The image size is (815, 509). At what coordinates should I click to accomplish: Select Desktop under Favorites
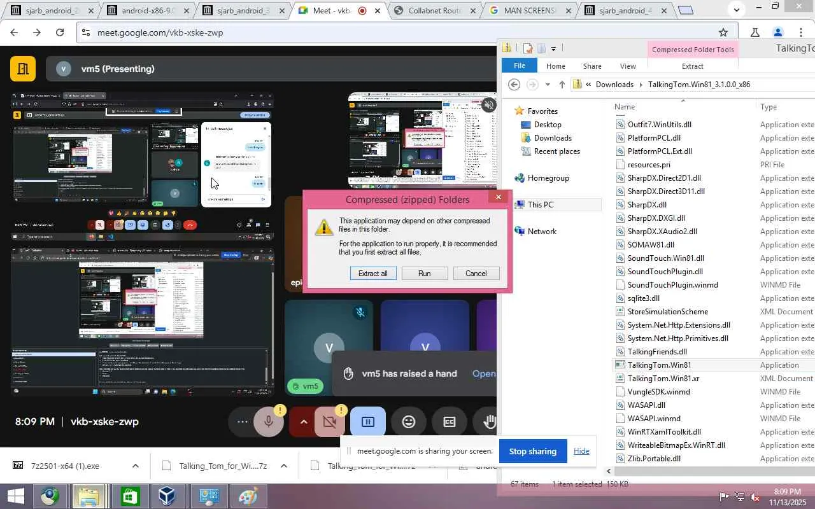(548, 125)
